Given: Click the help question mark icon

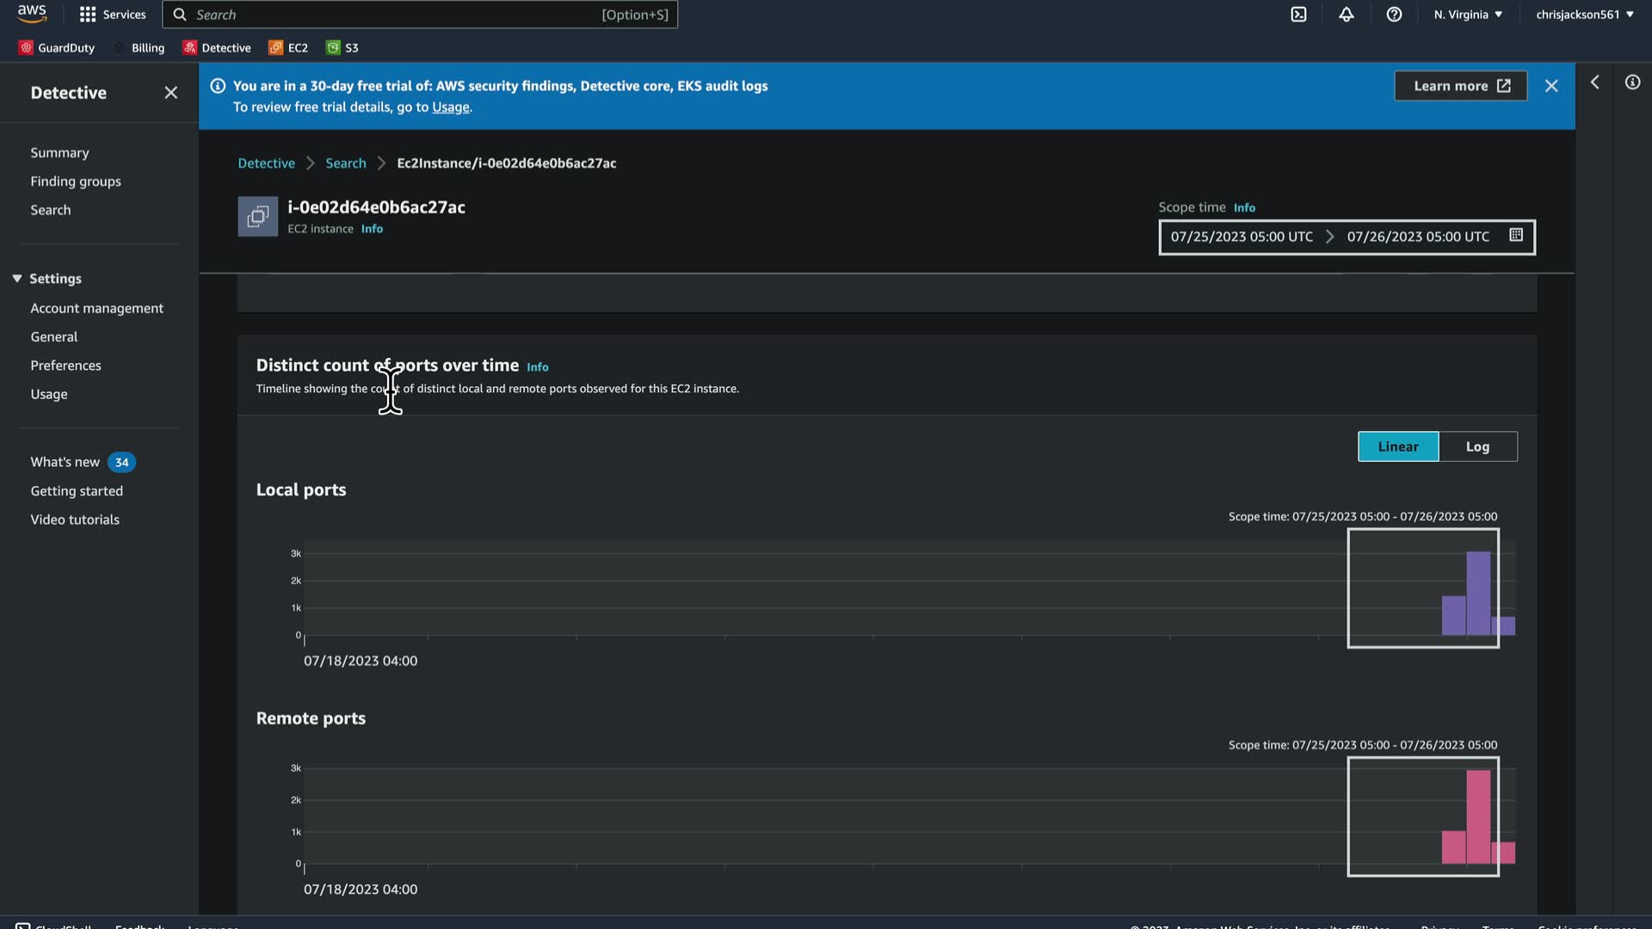Looking at the screenshot, I should [1394, 15].
